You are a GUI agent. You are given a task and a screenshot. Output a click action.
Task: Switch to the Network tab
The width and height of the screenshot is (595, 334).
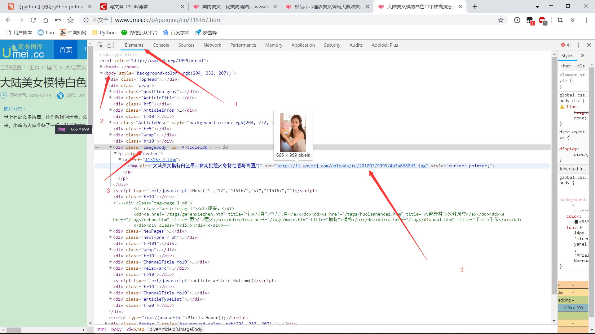pos(212,45)
